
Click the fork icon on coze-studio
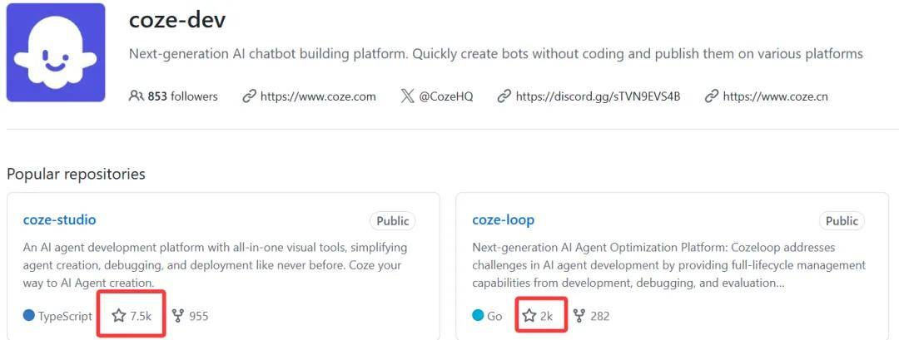[177, 316]
